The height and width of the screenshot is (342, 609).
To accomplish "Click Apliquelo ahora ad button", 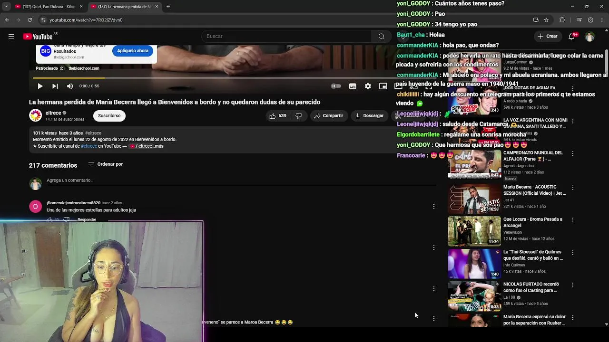I will pos(133,51).
